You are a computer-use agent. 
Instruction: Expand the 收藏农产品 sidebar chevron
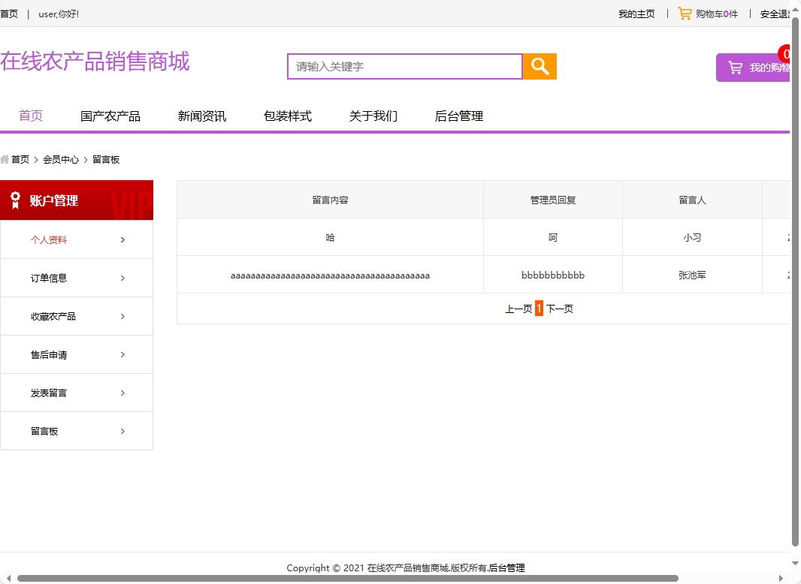[122, 315]
